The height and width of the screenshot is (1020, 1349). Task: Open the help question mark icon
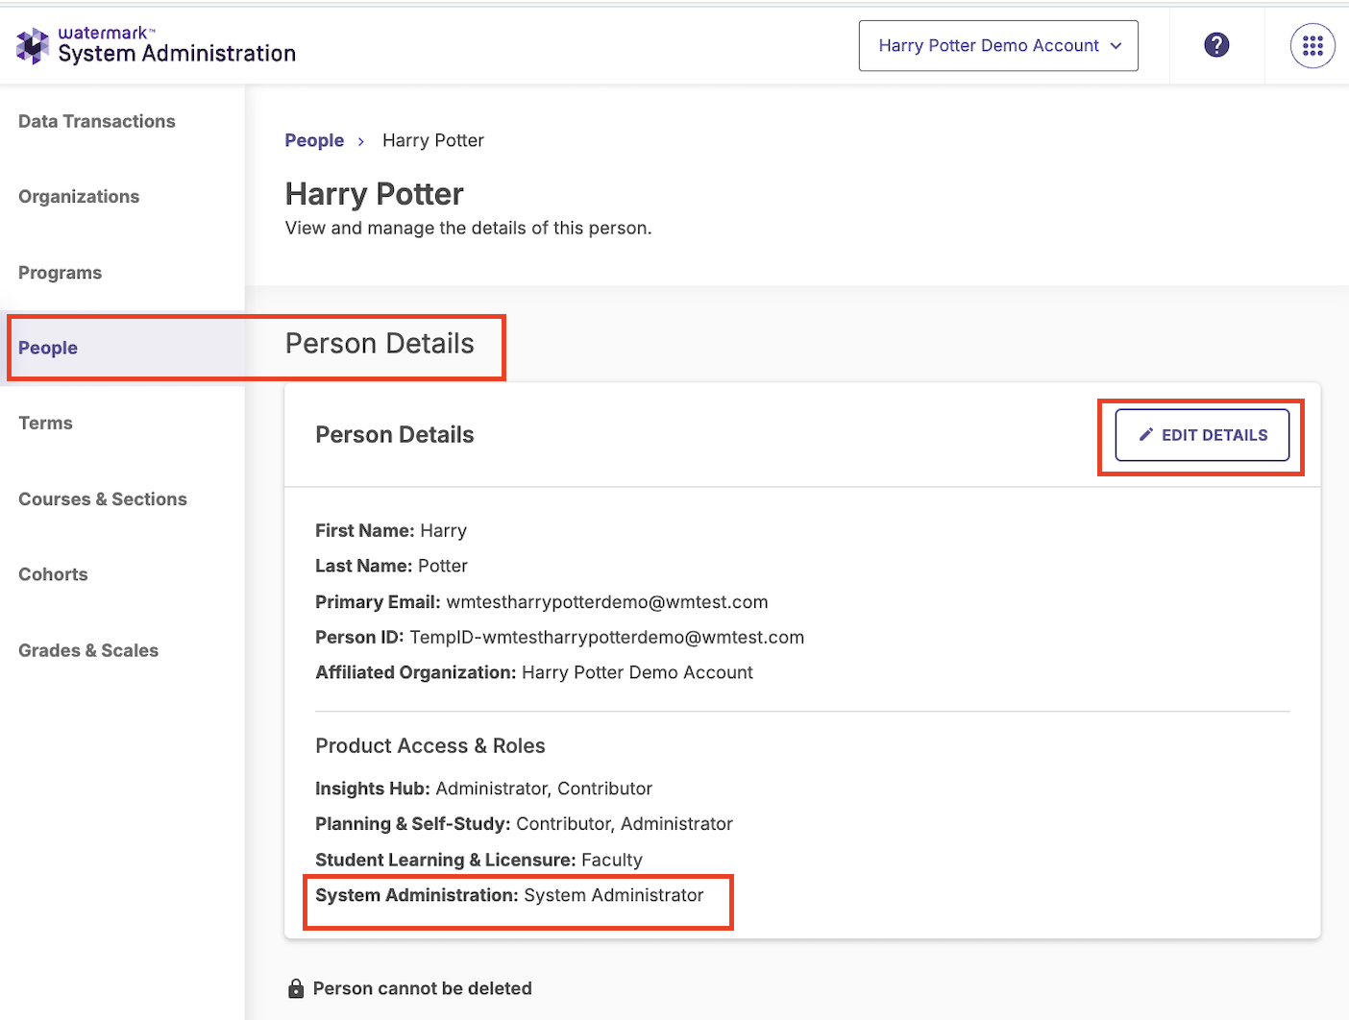(x=1216, y=45)
